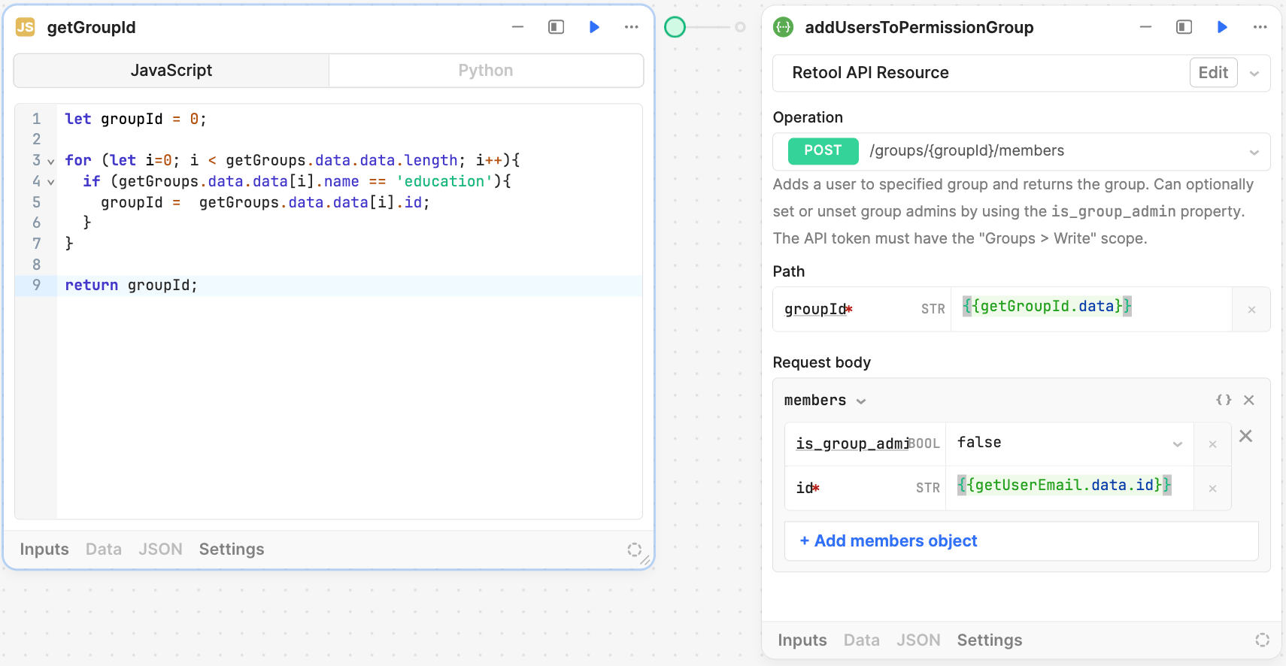Clear the id field
Viewport: 1286px width, 666px height.
point(1212,489)
